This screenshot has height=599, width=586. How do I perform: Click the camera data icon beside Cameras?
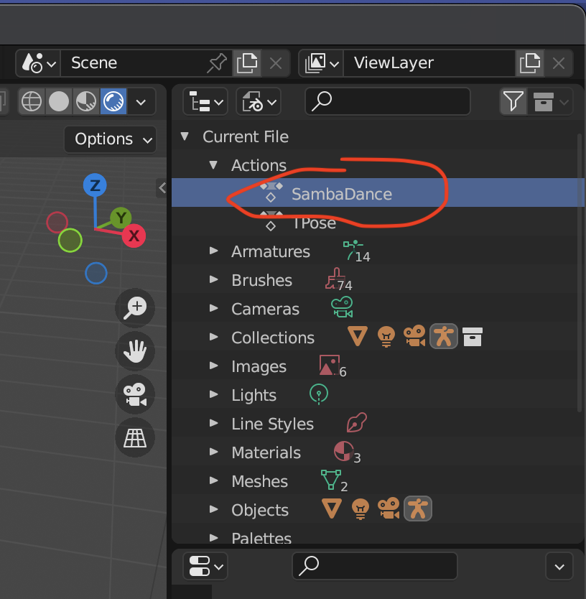click(x=342, y=307)
